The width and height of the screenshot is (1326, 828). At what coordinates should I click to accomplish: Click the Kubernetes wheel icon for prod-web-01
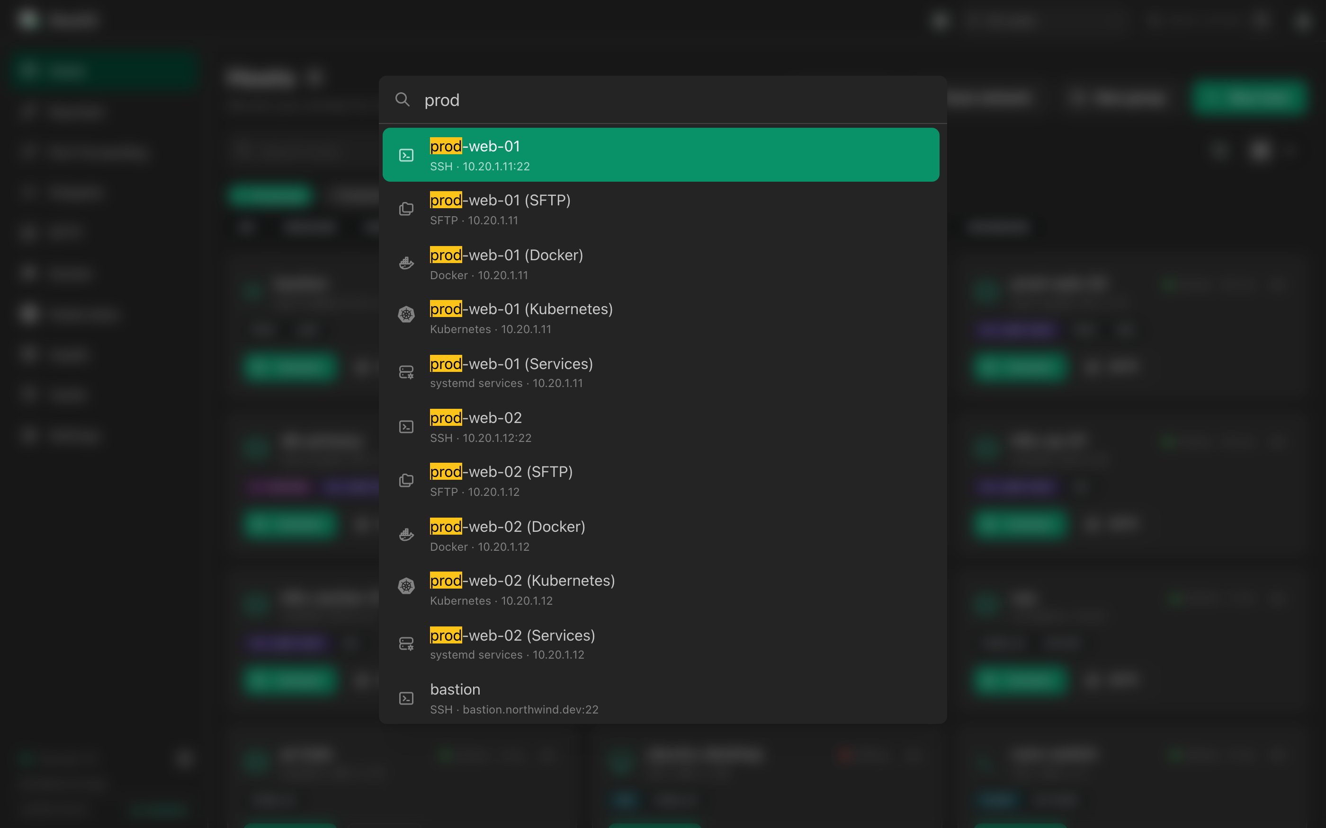[x=406, y=314]
